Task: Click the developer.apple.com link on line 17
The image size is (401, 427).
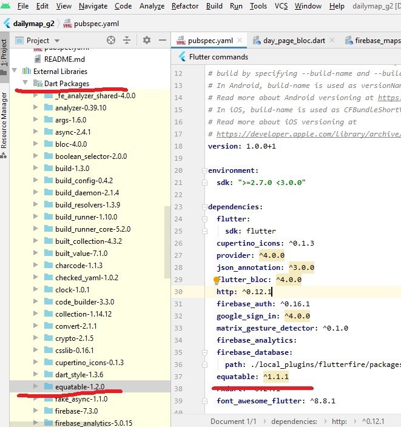Action: pos(308,134)
